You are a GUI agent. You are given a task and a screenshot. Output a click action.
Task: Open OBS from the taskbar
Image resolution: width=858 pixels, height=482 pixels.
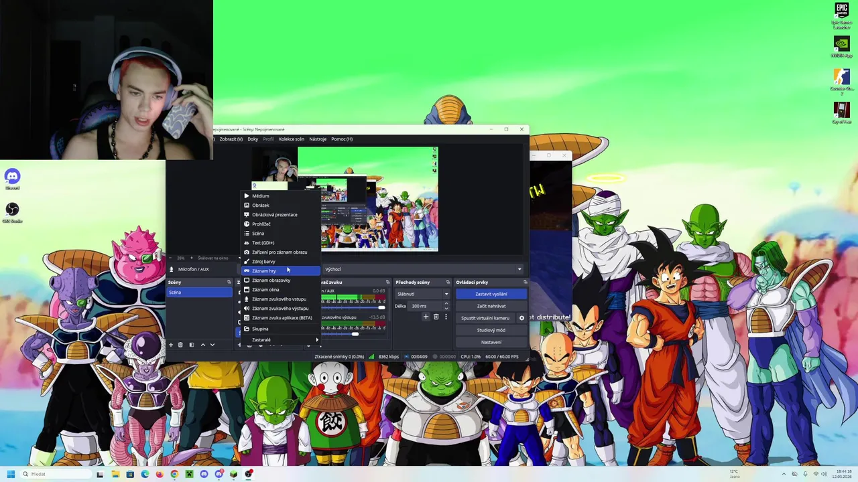pos(249,474)
